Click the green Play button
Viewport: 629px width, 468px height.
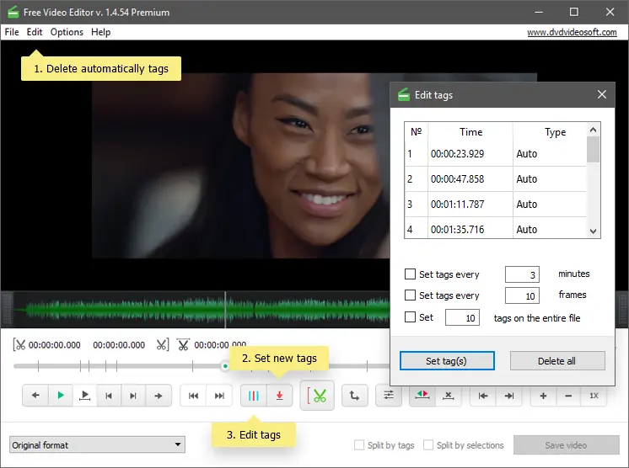click(x=60, y=396)
